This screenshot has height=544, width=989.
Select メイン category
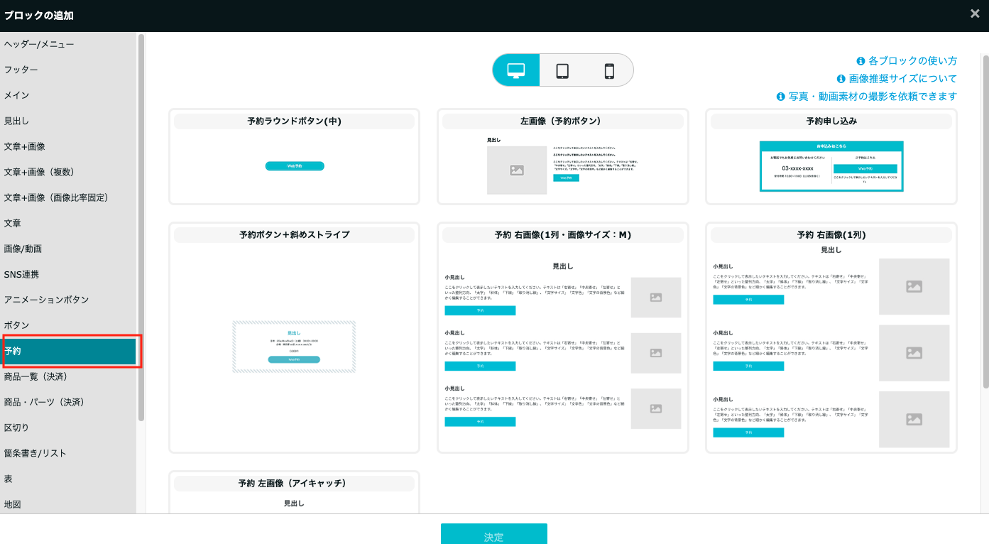tap(68, 95)
